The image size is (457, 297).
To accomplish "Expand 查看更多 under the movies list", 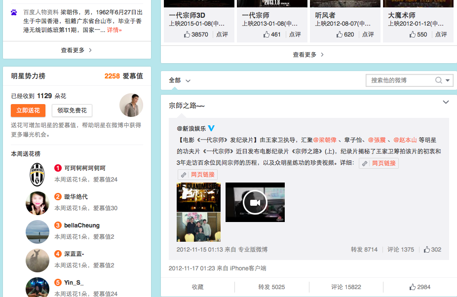I will tap(308, 54).
